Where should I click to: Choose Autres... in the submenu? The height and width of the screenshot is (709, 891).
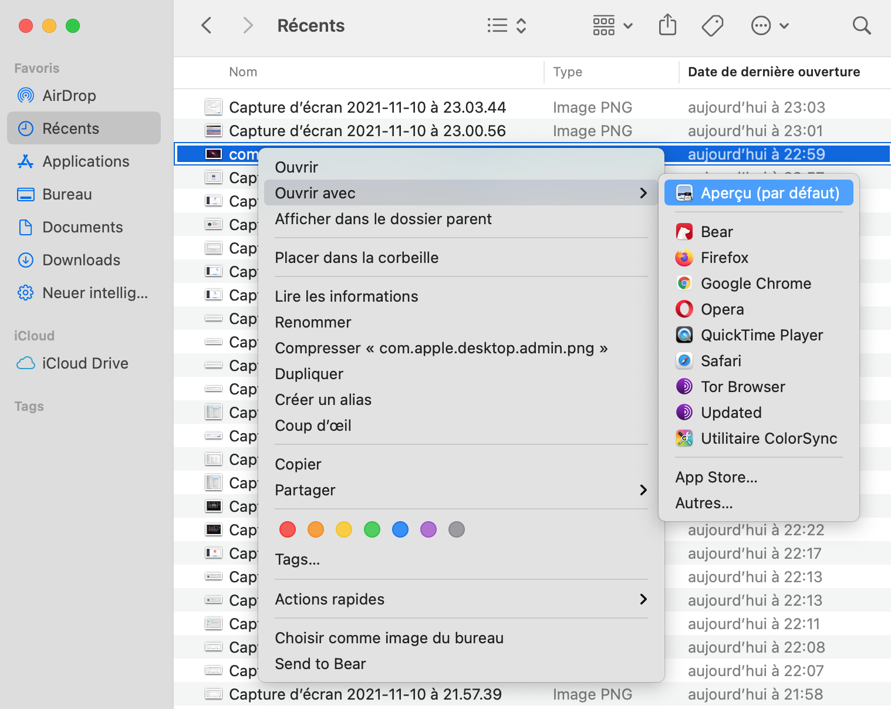(x=759, y=503)
